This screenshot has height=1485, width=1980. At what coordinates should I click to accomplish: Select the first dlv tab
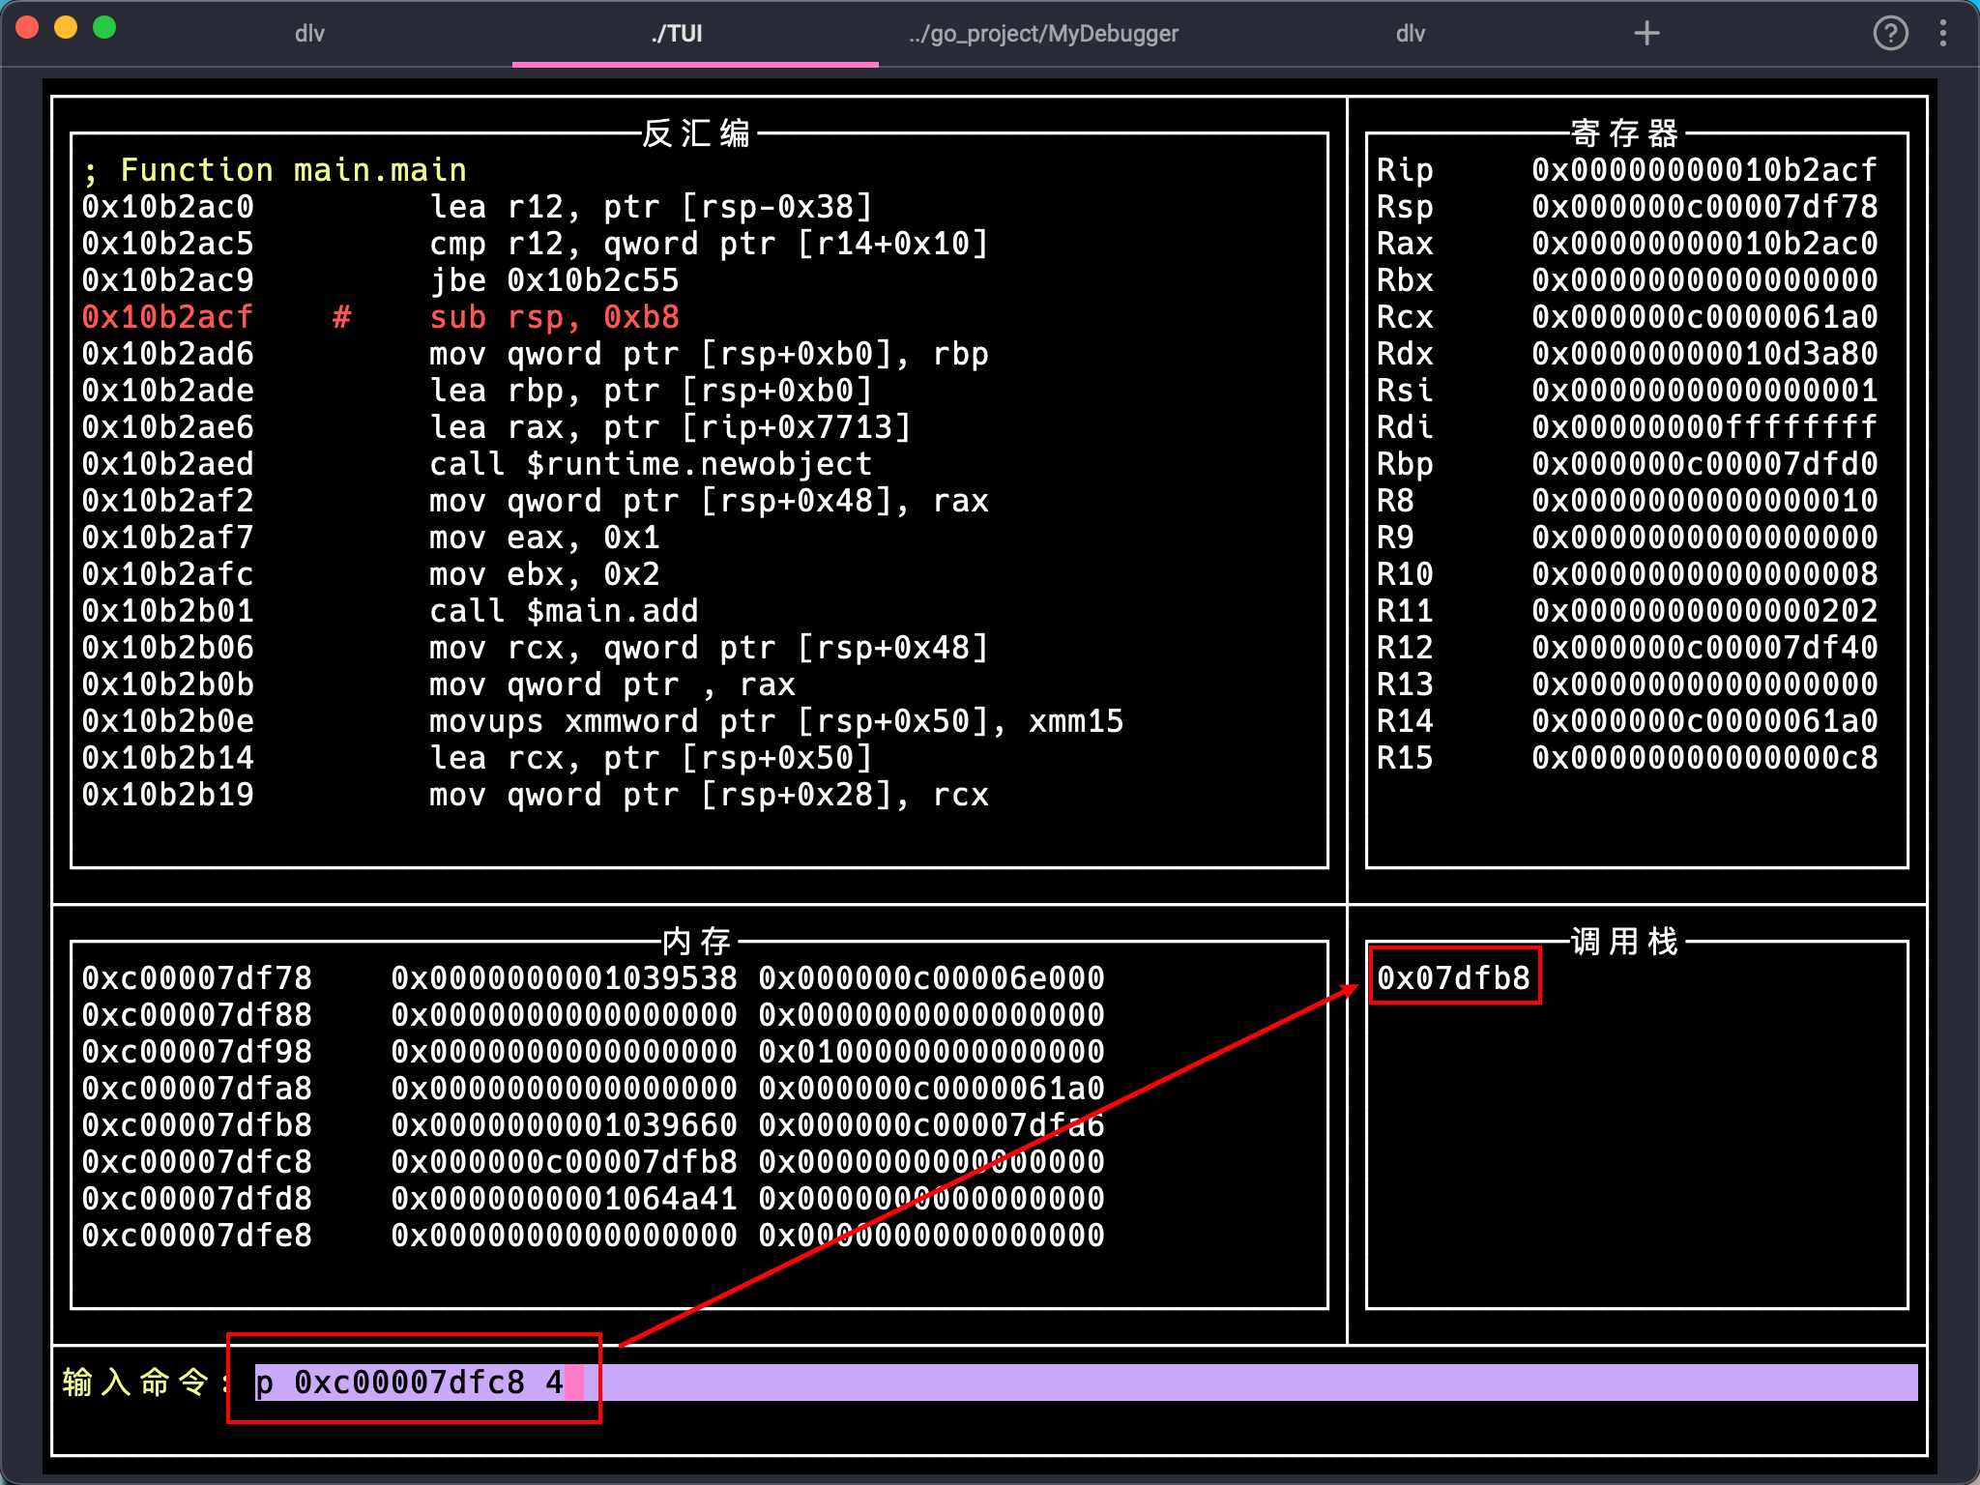click(309, 34)
